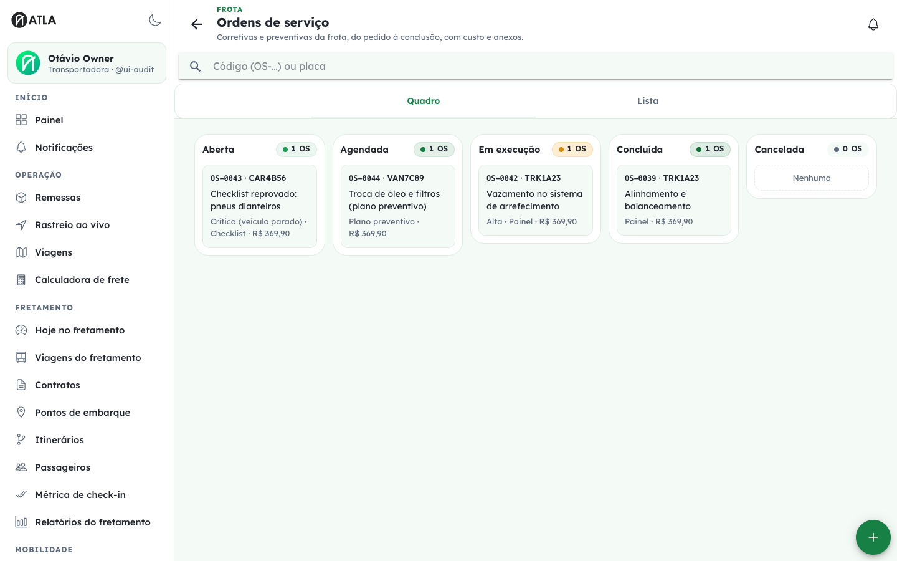Click the Agendada column title

coord(364,150)
